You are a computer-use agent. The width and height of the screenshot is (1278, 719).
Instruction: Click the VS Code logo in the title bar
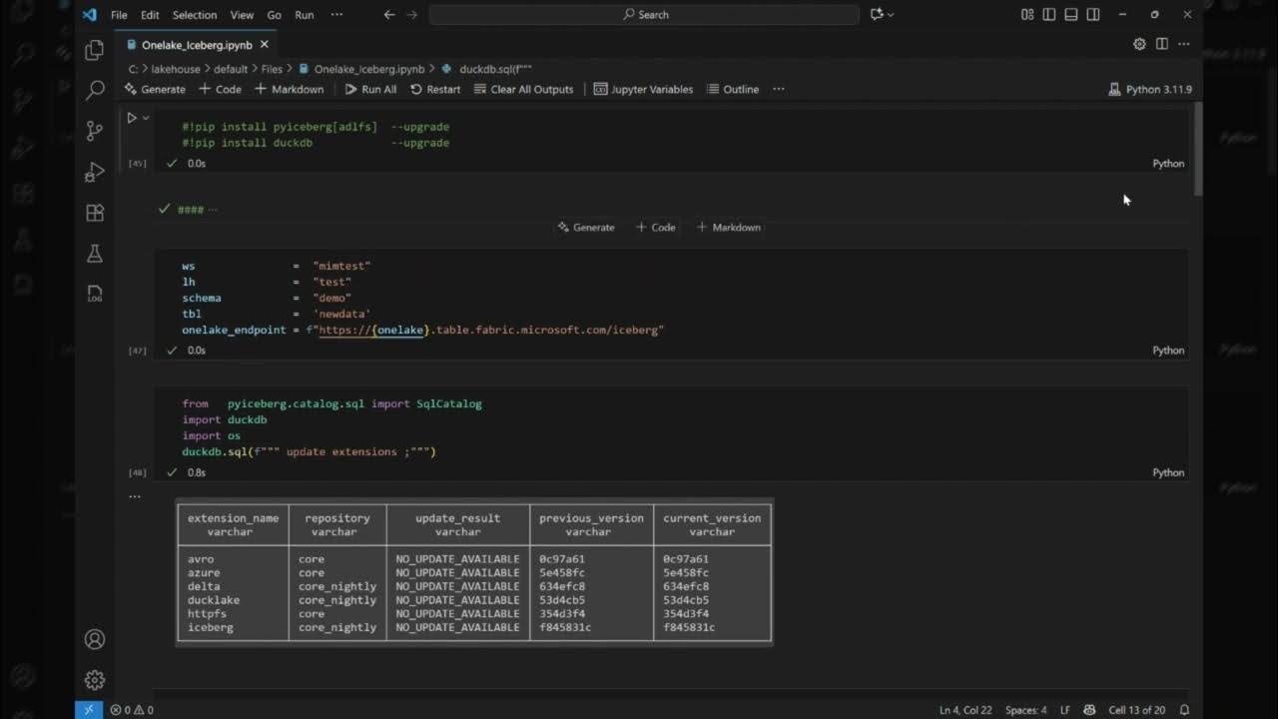[89, 15]
